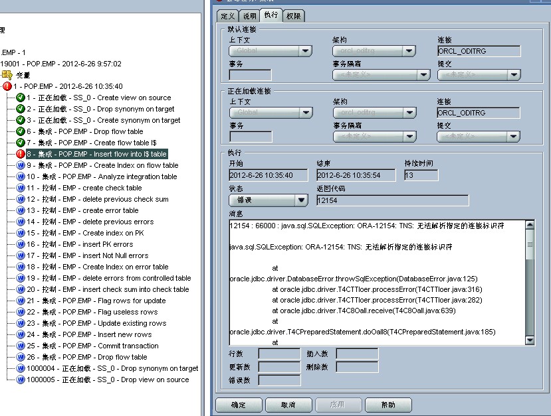Click red error icon for Insert flow into I$ table
The image size is (551, 416).
pos(21,154)
